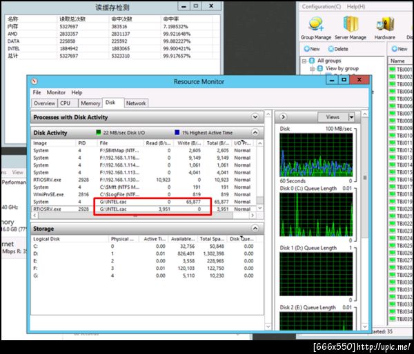This screenshot has width=414, height=354.
Task: Open Resource Monitor Help menu
Action: [x=77, y=92]
